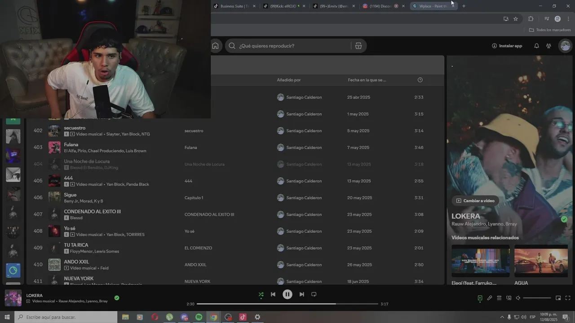Select the track Yo sé

click(235, 231)
